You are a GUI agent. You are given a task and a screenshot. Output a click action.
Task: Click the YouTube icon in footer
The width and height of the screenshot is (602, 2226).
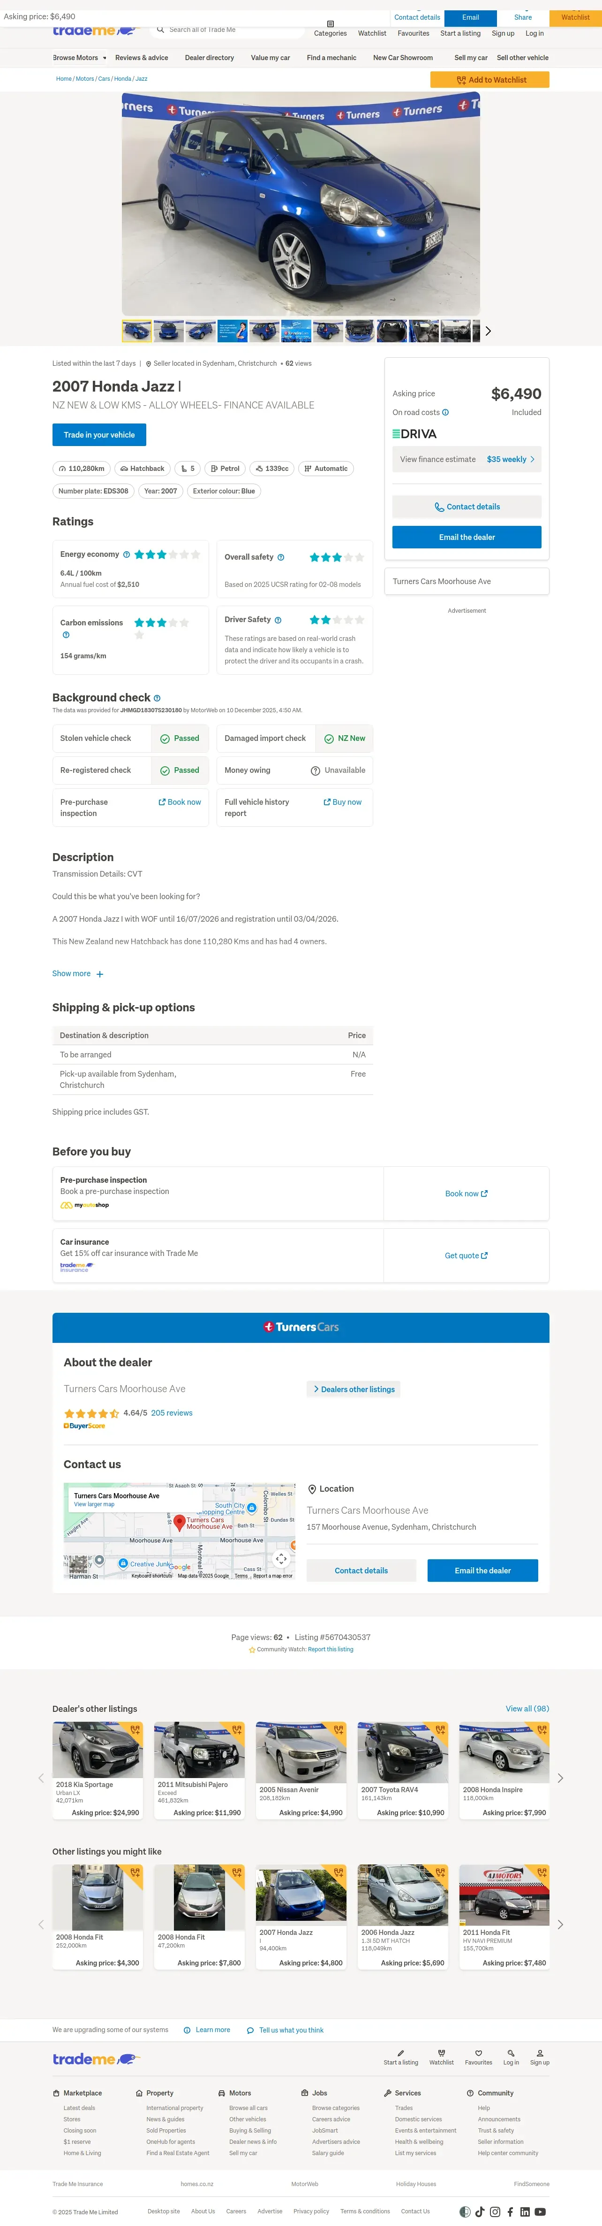540,2211
